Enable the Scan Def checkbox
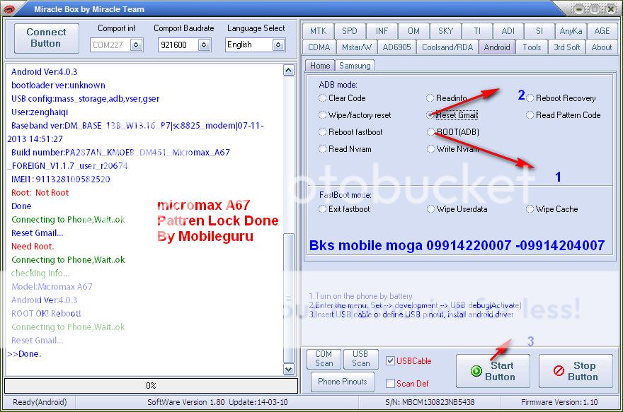 (x=390, y=384)
